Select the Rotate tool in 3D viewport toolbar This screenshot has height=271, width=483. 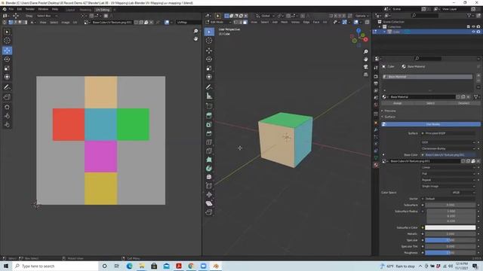[209, 59]
